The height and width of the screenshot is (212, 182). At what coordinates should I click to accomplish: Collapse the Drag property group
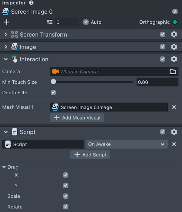4,167
